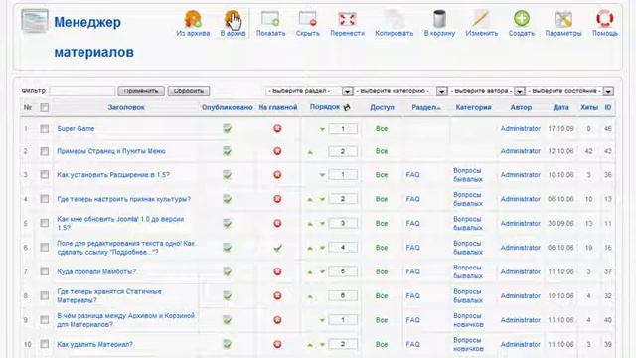Sort by 'Доступ' column header
The image size is (636, 358).
point(382,107)
